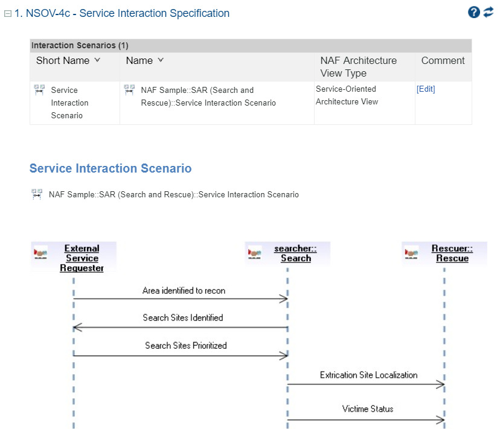This screenshot has width=500, height=429.
Task: Click the refresh arrows icon
Action: [x=488, y=13]
